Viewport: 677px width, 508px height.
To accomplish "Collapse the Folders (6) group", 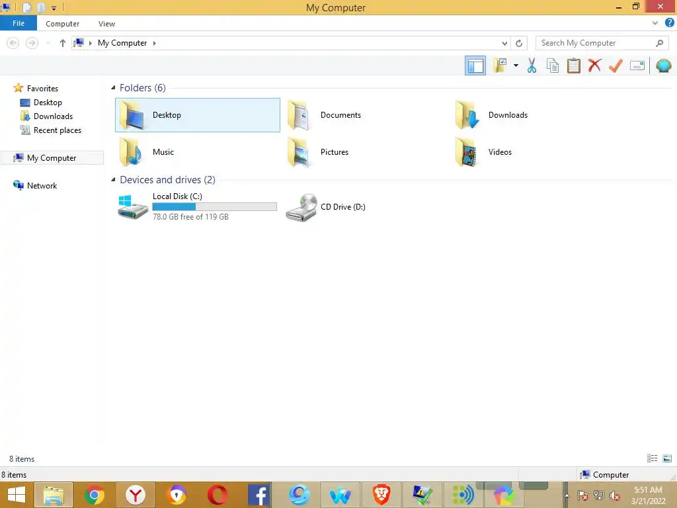I will 113,88.
